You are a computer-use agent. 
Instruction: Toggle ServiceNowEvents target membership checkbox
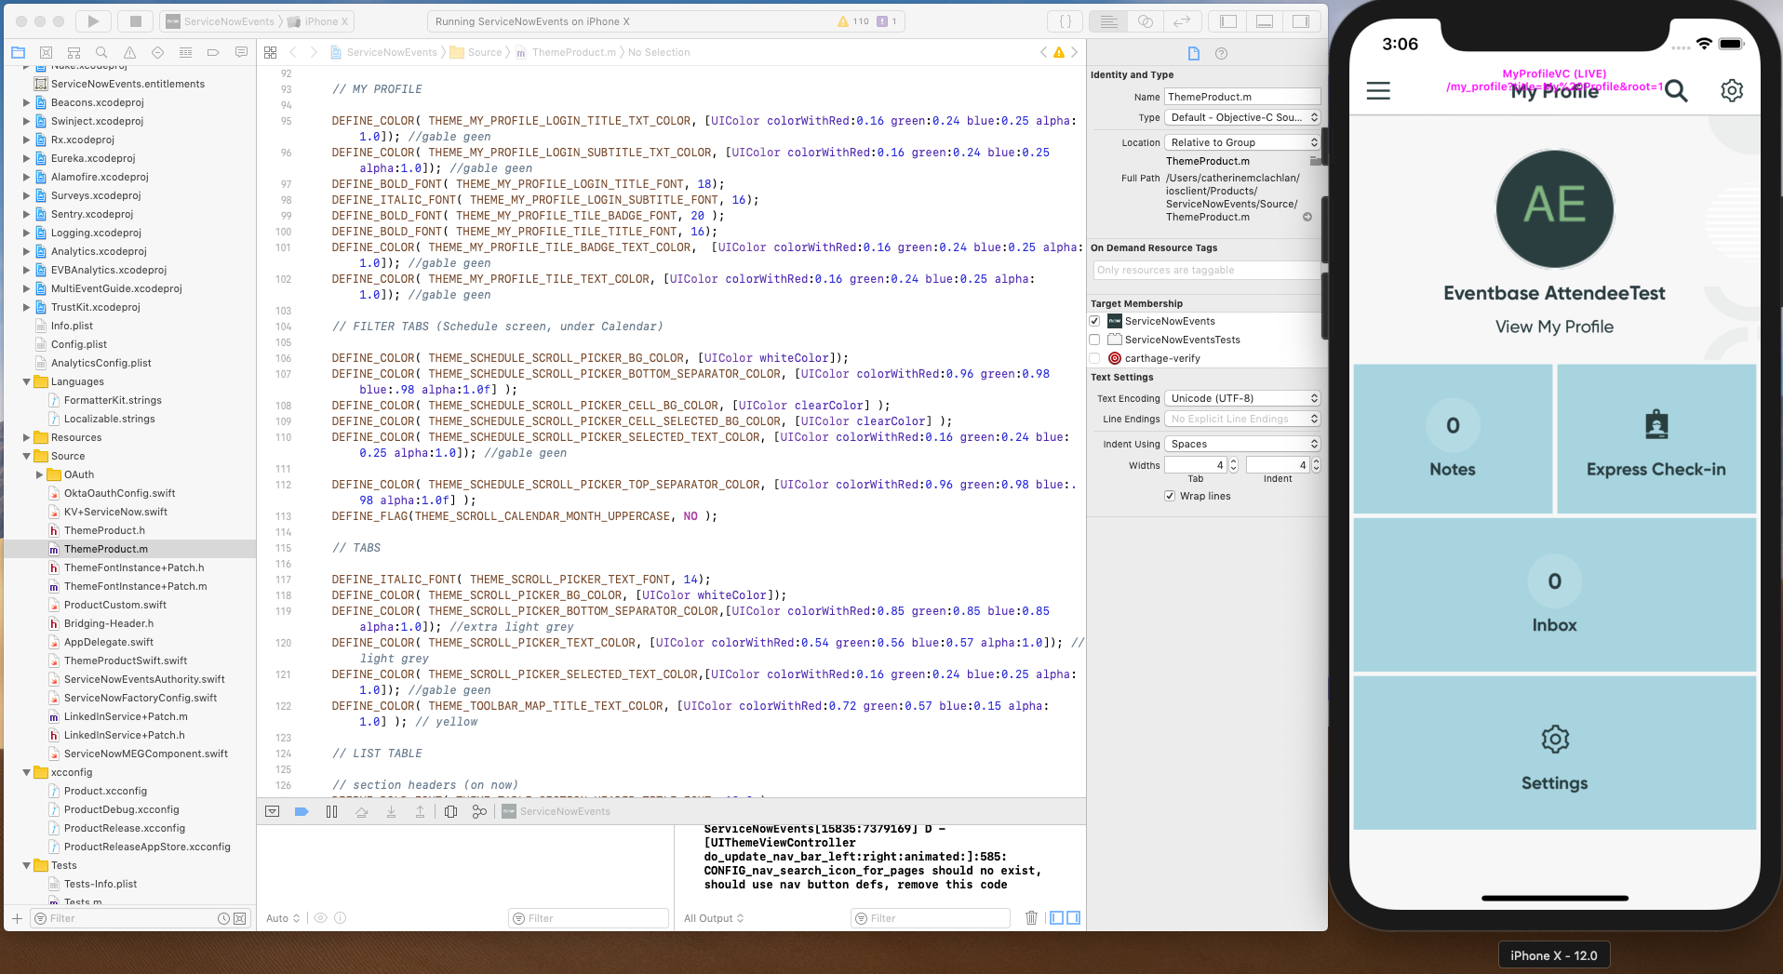coord(1095,321)
